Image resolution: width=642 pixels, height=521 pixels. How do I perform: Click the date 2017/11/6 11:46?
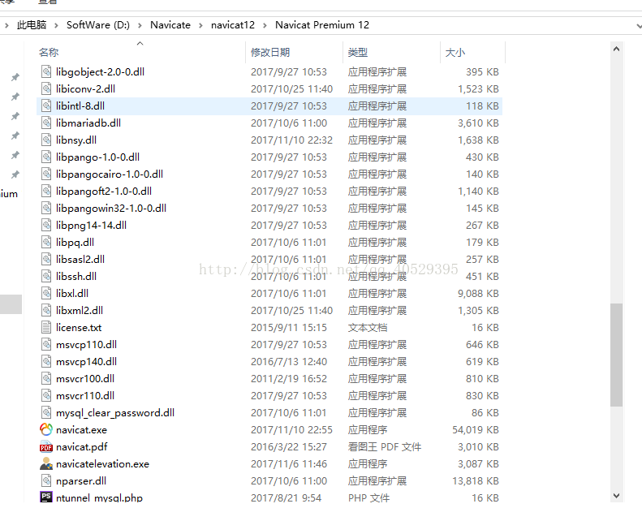click(289, 463)
